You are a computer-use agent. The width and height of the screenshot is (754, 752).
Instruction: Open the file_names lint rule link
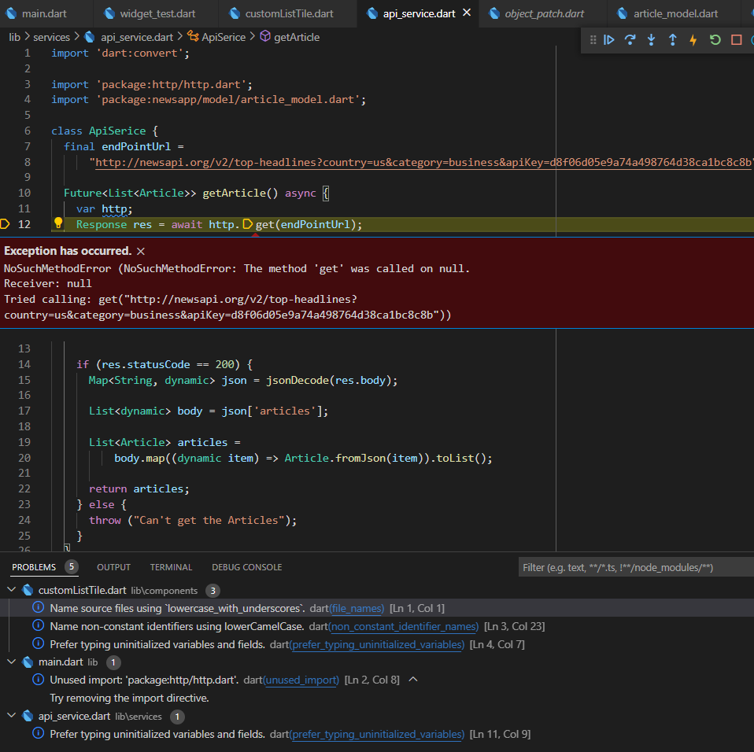pos(357,608)
